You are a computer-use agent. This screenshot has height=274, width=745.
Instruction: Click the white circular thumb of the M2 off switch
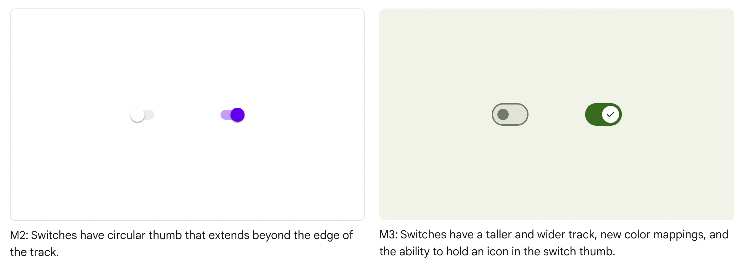click(138, 114)
